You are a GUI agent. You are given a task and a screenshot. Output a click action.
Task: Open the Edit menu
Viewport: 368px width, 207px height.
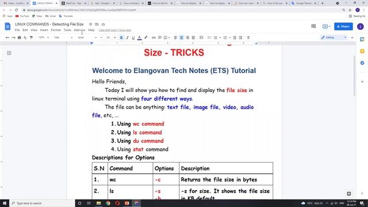25,30
